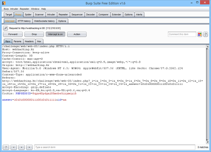Screen dimensions: 211x152
Task: Forward the intercepted request
Action: pyautogui.click(x=13, y=34)
